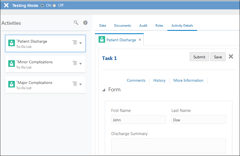This screenshot has height=156, width=240.
Task: Close Task 1 with the X icon
Action: pos(231,56)
